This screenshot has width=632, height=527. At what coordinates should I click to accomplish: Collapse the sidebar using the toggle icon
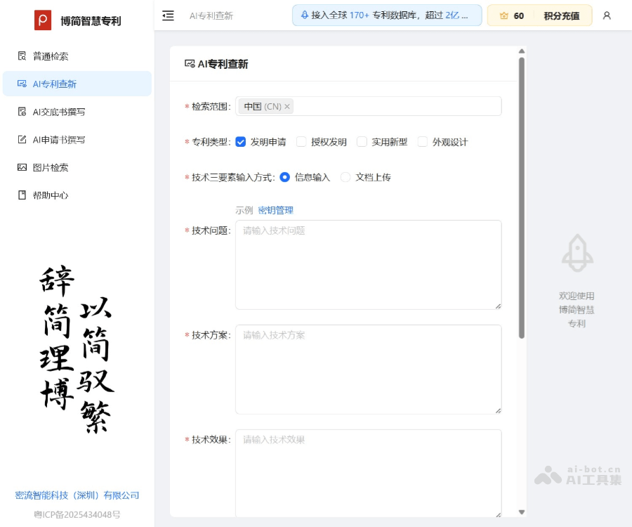(167, 15)
